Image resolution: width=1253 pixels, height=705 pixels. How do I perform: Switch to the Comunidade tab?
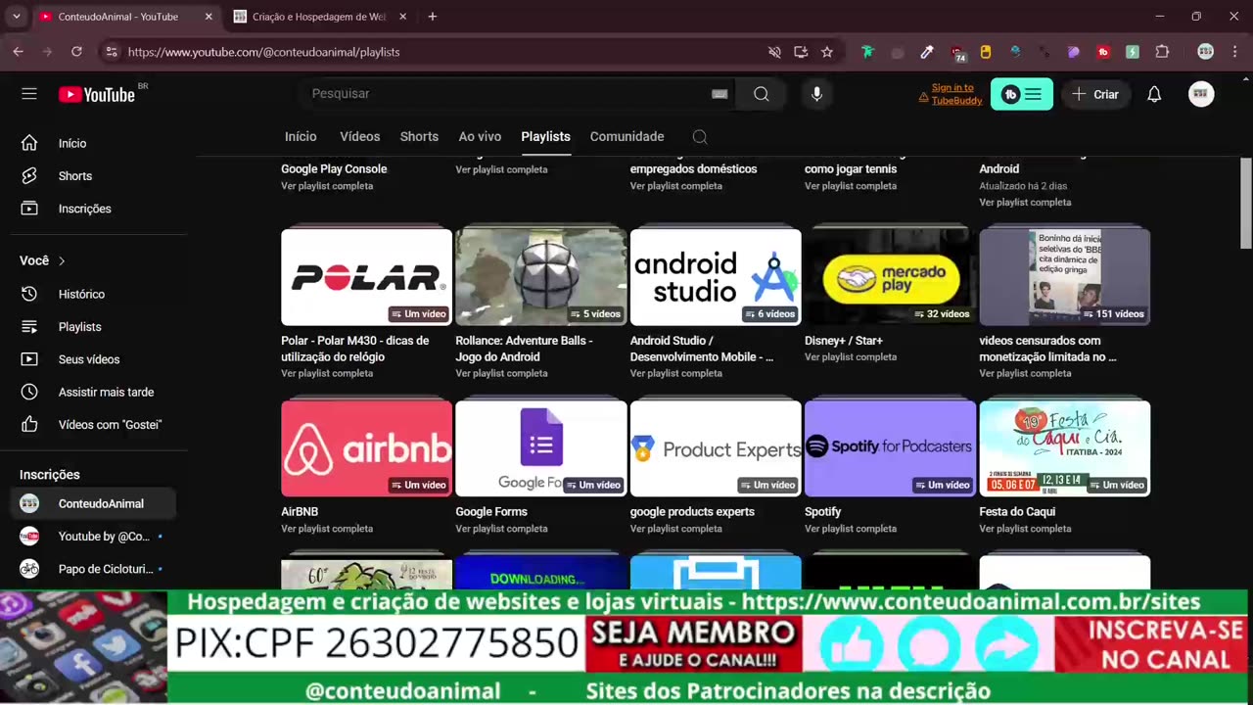pyautogui.click(x=626, y=137)
